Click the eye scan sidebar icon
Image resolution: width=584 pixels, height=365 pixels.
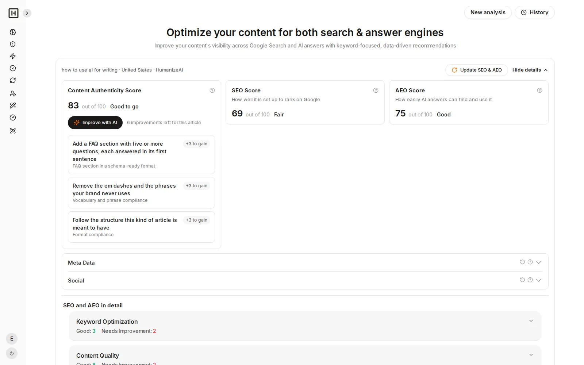pos(13,131)
